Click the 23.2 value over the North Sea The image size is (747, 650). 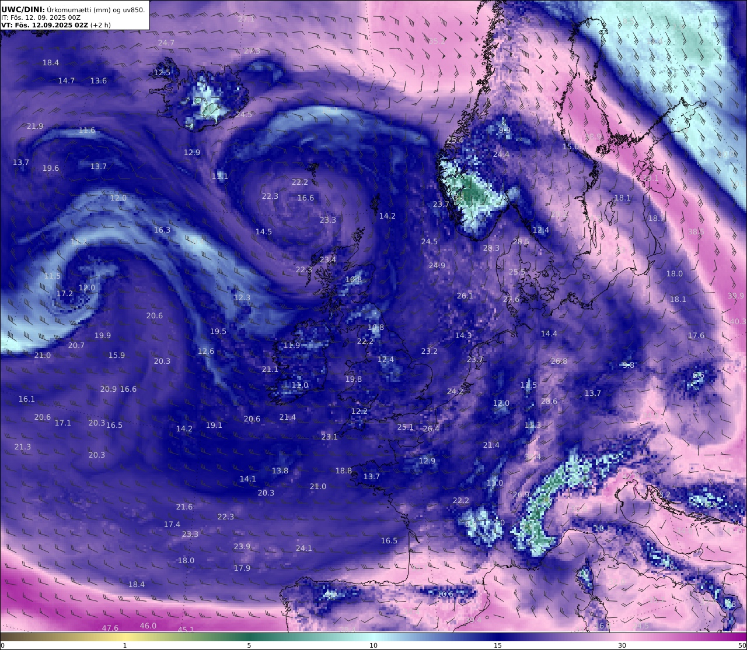pyautogui.click(x=430, y=352)
